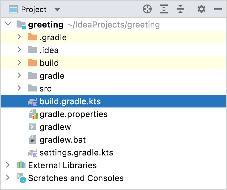Select the gradle.properties file

point(74,114)
